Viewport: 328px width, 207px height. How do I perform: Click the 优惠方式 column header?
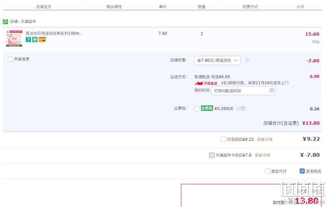[250, 7]
